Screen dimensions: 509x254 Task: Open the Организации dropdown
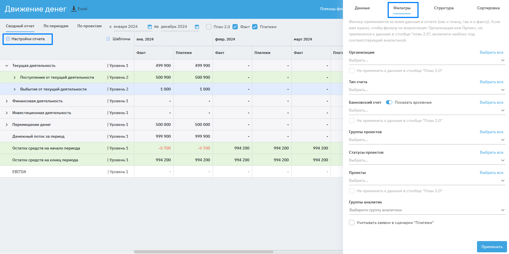427,60
